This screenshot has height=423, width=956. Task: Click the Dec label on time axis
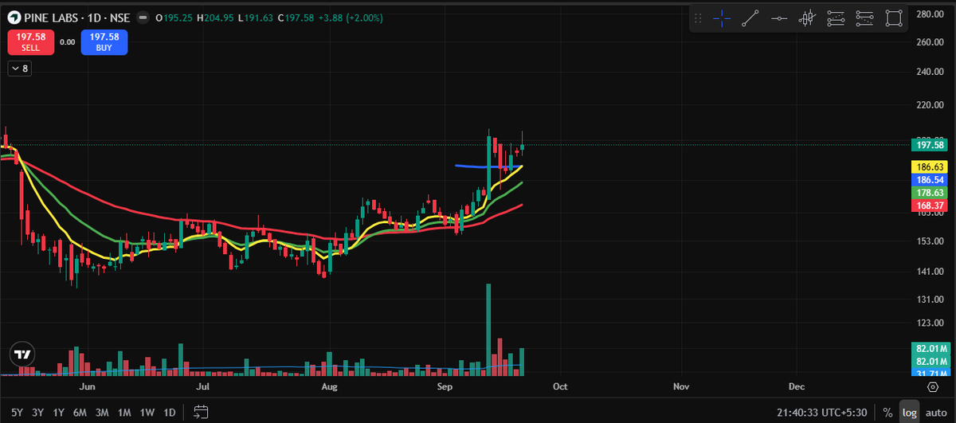(x=796, y=386)
